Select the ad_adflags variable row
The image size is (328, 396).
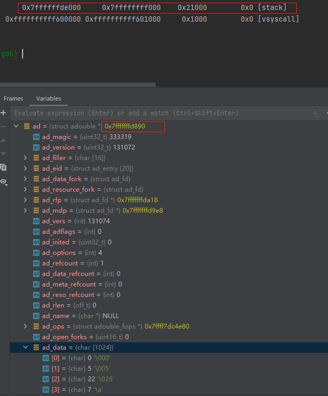pos(169,232)
